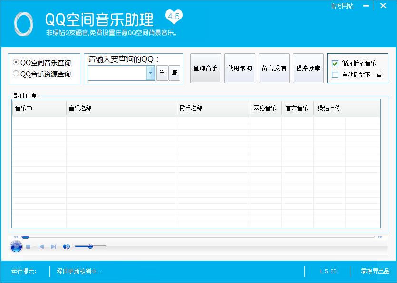Click the 4.5 heart version badge
The height and width of the screenshot is (283, 397).
point(174,17)
